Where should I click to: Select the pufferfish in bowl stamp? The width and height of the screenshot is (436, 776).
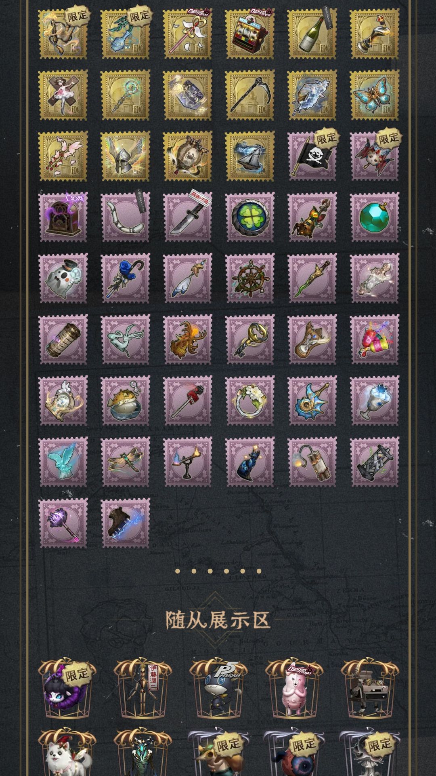tap(125, 401)
